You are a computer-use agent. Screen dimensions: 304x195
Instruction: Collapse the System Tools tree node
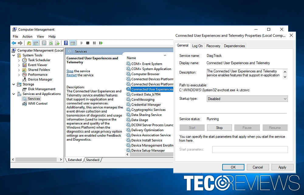(x=14, y=55)
